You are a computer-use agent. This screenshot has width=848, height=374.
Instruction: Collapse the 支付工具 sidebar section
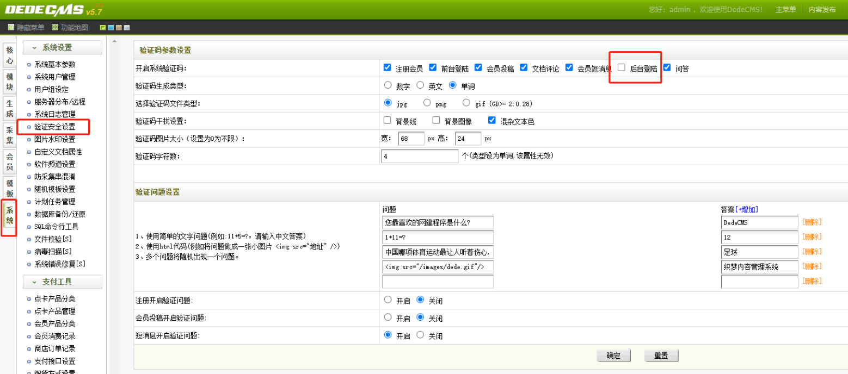tap(62, 282)
